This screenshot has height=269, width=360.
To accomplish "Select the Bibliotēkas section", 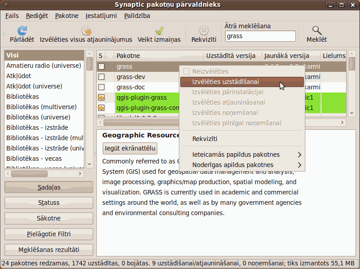I will tap(44, 97).
